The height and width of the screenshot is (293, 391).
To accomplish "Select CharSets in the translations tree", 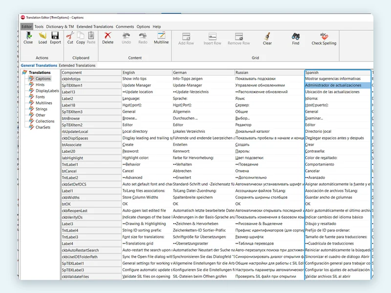I will click(43, 127).
